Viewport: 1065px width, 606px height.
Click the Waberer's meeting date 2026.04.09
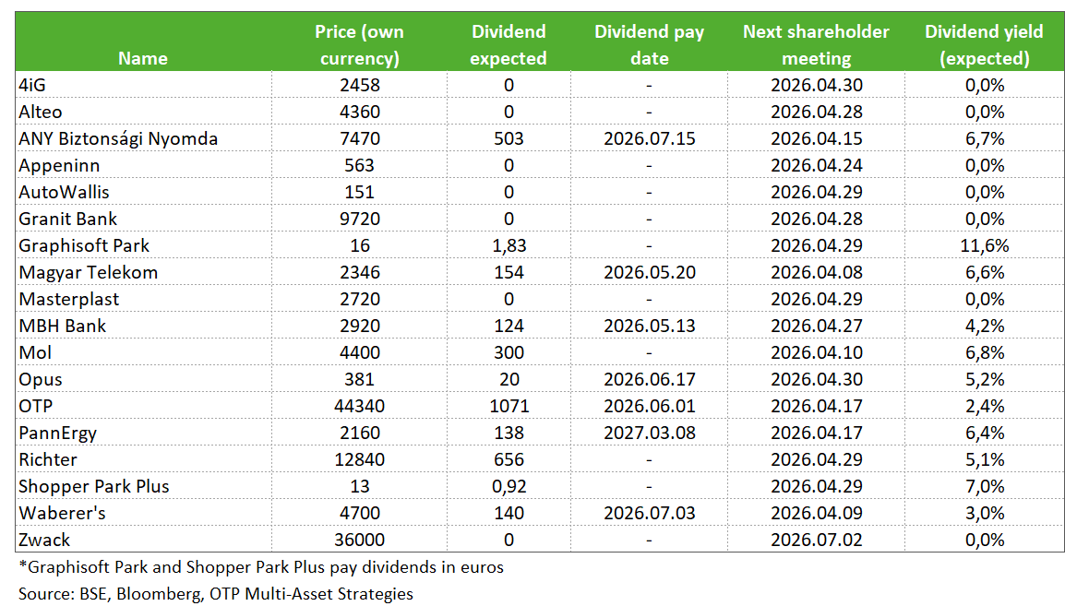point(817,512)
